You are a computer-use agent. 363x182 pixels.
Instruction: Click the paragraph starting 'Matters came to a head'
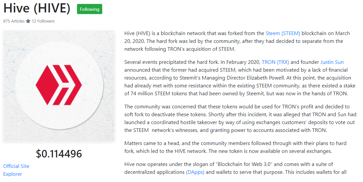[235, 147]
